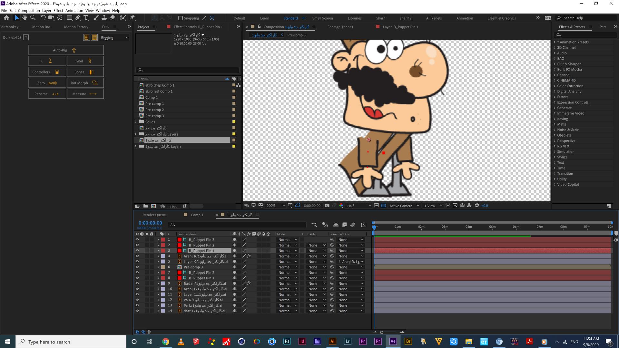Click Illustrator icon in Windows taskbar
Image resolution: width=619 pixels, height=348 pixels.
(x=332, y=342)
